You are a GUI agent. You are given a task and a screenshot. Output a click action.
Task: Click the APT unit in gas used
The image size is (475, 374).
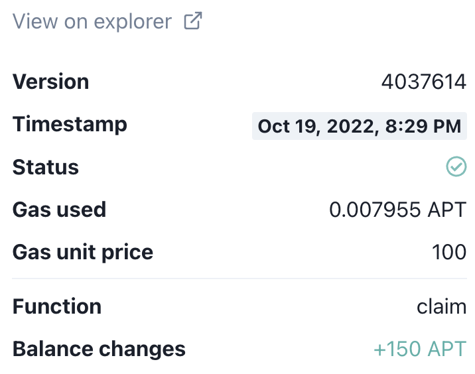point(447,210)
